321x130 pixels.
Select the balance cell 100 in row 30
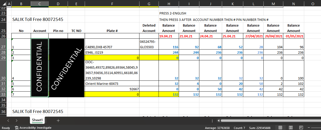coord(294,70)
